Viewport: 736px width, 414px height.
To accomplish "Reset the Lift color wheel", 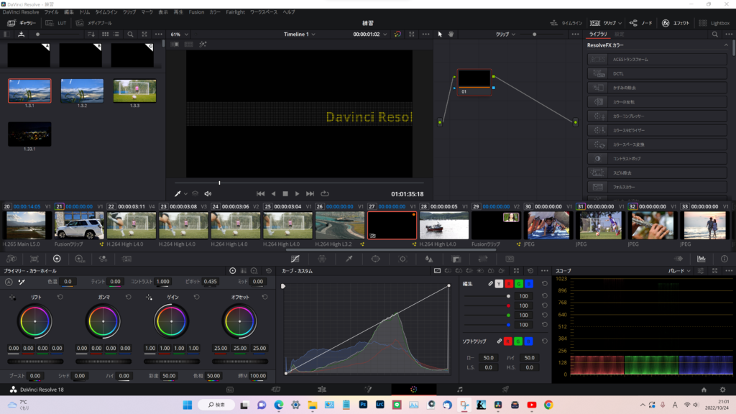I will point(60,297).
